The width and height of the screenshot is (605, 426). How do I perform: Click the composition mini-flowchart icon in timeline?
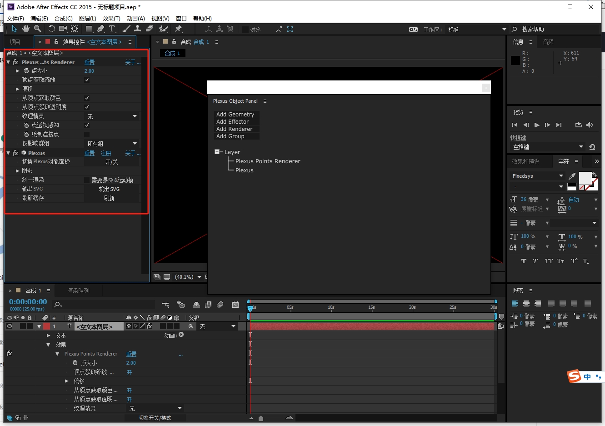165,305
